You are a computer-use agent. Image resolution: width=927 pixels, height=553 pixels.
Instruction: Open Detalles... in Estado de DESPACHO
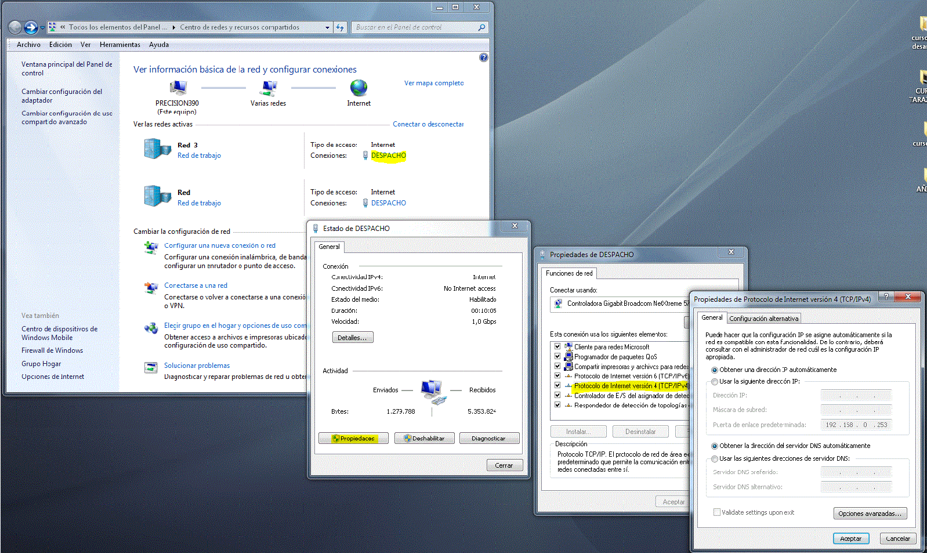point(353,337)
